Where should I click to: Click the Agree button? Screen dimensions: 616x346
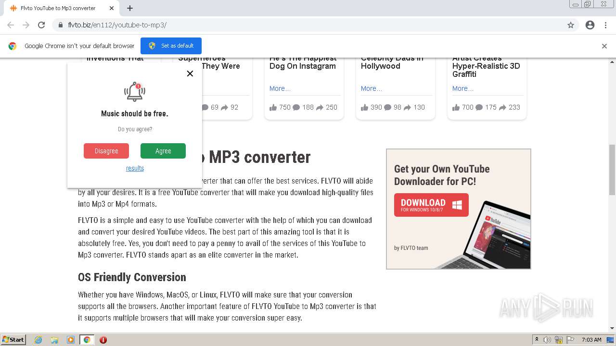(163, 151)
